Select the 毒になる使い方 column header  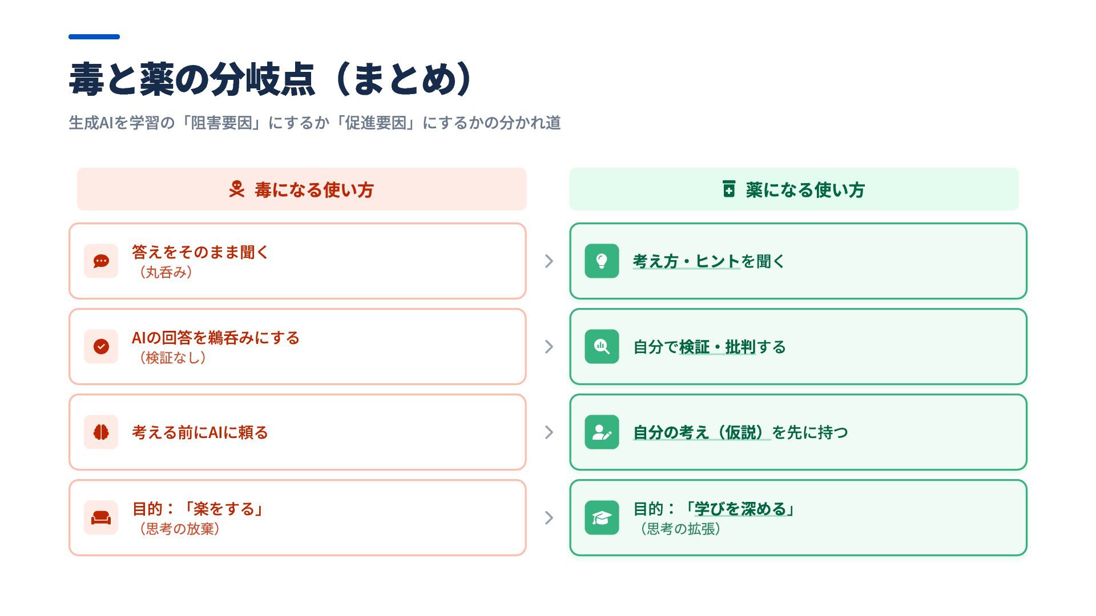coord(301,189)
